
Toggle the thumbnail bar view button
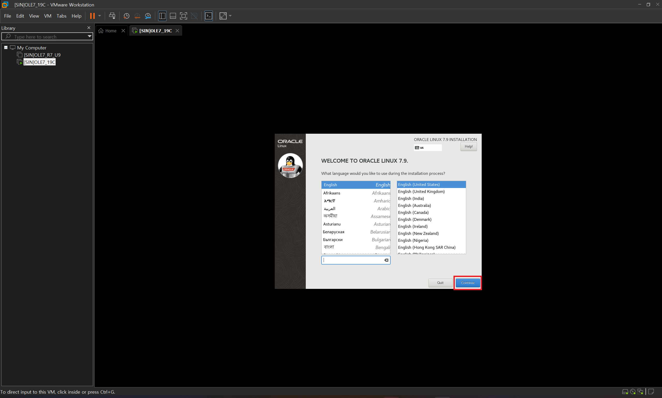tap(173, 16)
